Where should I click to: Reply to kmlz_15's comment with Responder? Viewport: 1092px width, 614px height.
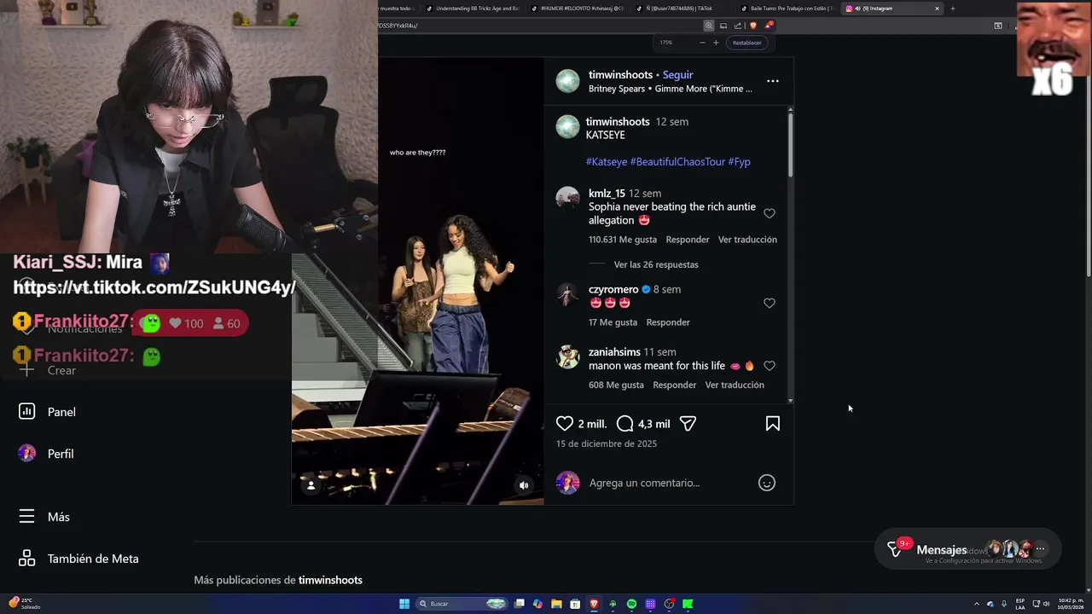[x=688, y=240]
